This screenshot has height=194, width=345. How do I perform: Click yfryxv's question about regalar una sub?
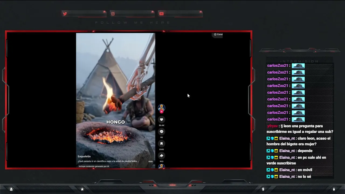pos(300,129)
